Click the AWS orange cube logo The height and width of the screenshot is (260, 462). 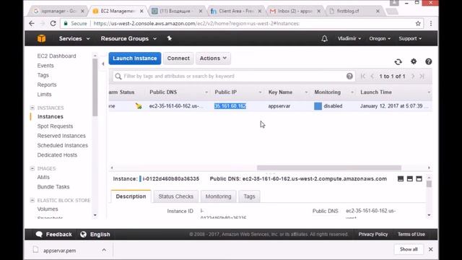pos(42,38)
